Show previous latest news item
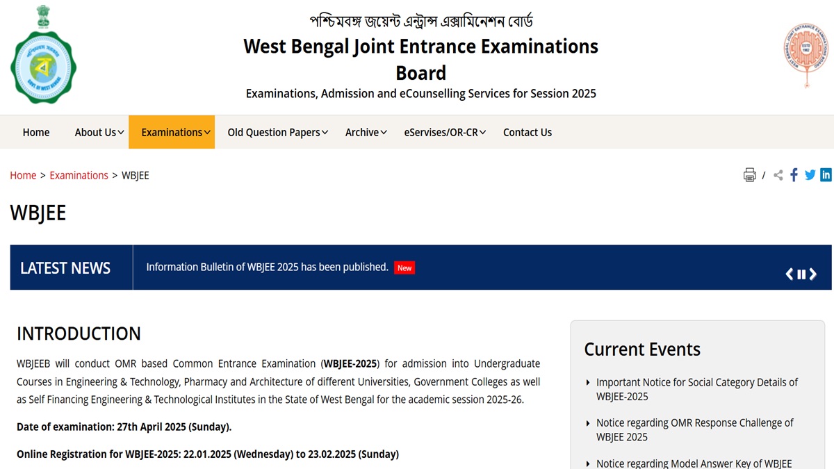Image resolution: width=834 pixels, height=469 pixels. coord(789,274)
